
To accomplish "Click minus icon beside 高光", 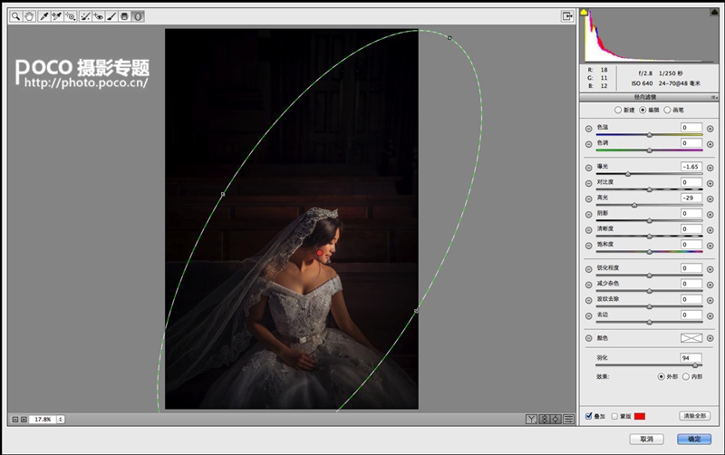I will click(x=588, y=198).
